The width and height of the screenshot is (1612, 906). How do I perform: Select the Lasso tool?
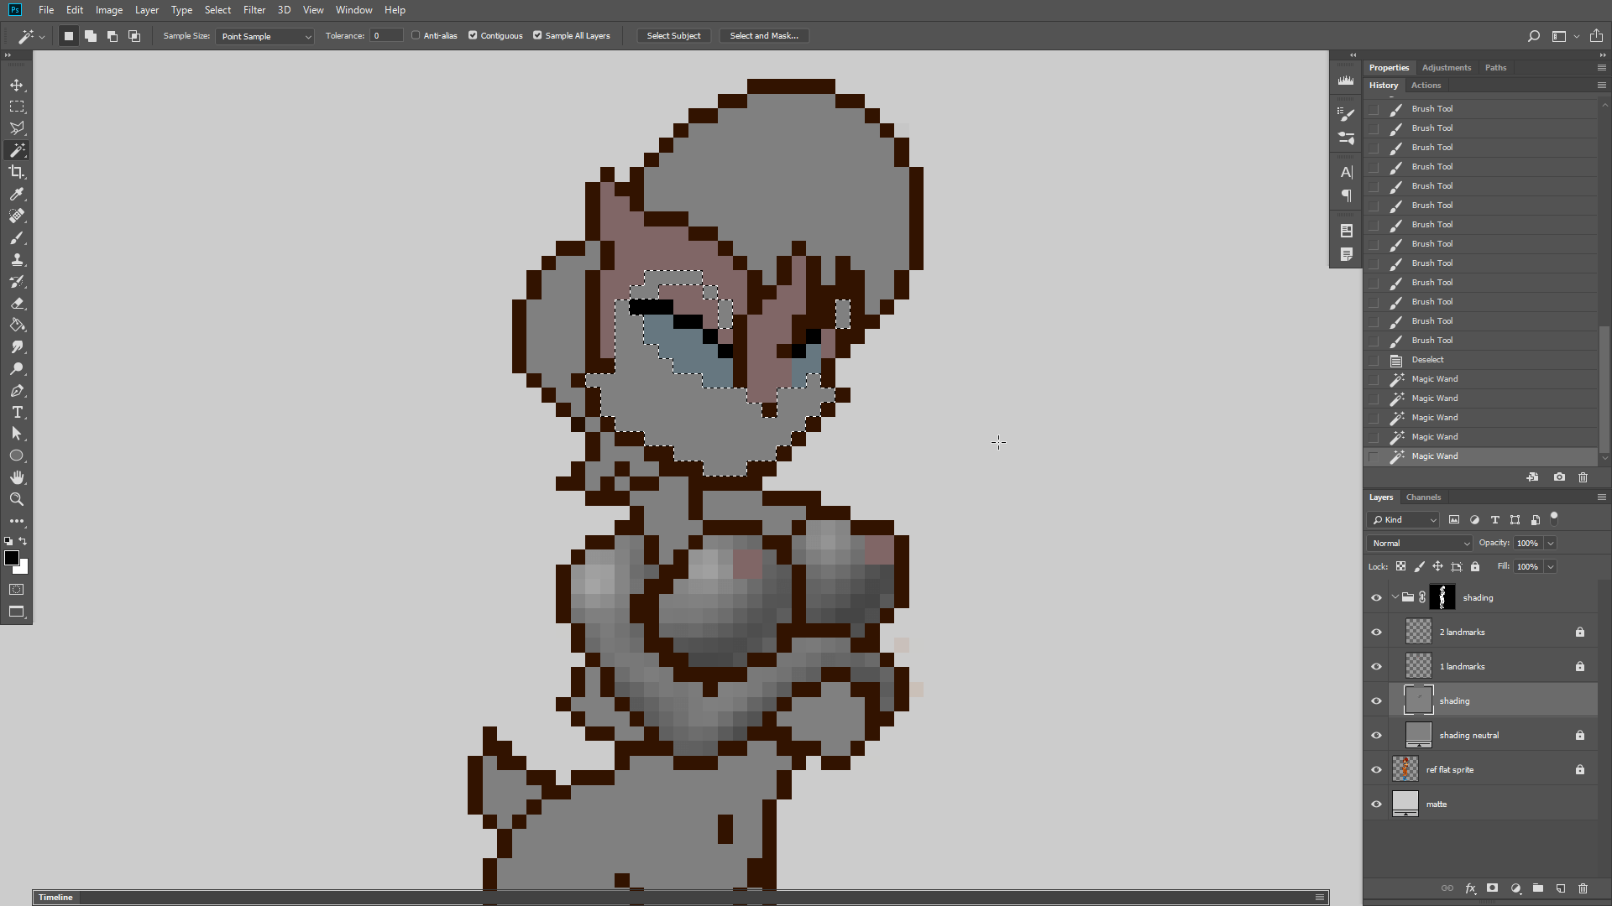coord(17,128)
